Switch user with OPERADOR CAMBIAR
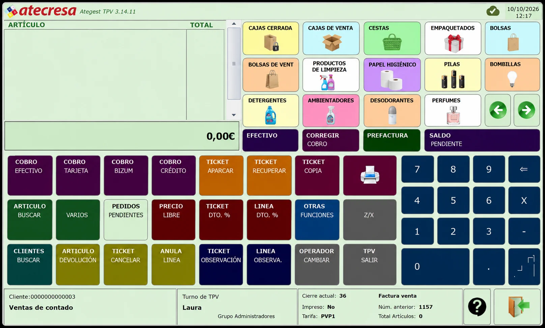Screen dimensions: 545x328 pos(317,265)
